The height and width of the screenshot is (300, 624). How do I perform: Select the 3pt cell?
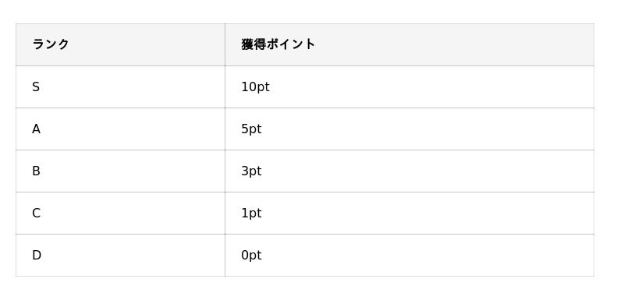coord(409,171)
